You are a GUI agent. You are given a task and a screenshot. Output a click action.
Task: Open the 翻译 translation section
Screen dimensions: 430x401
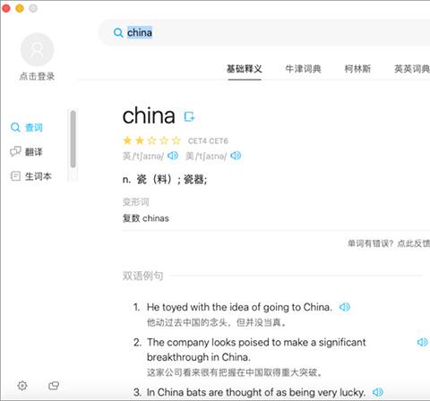coord(27,151)
